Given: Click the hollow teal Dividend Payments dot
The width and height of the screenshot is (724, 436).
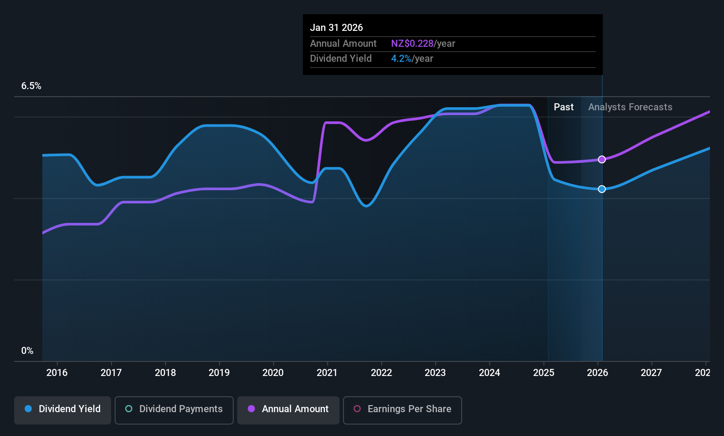Looking at the screenshot, I should click(129, 409).
